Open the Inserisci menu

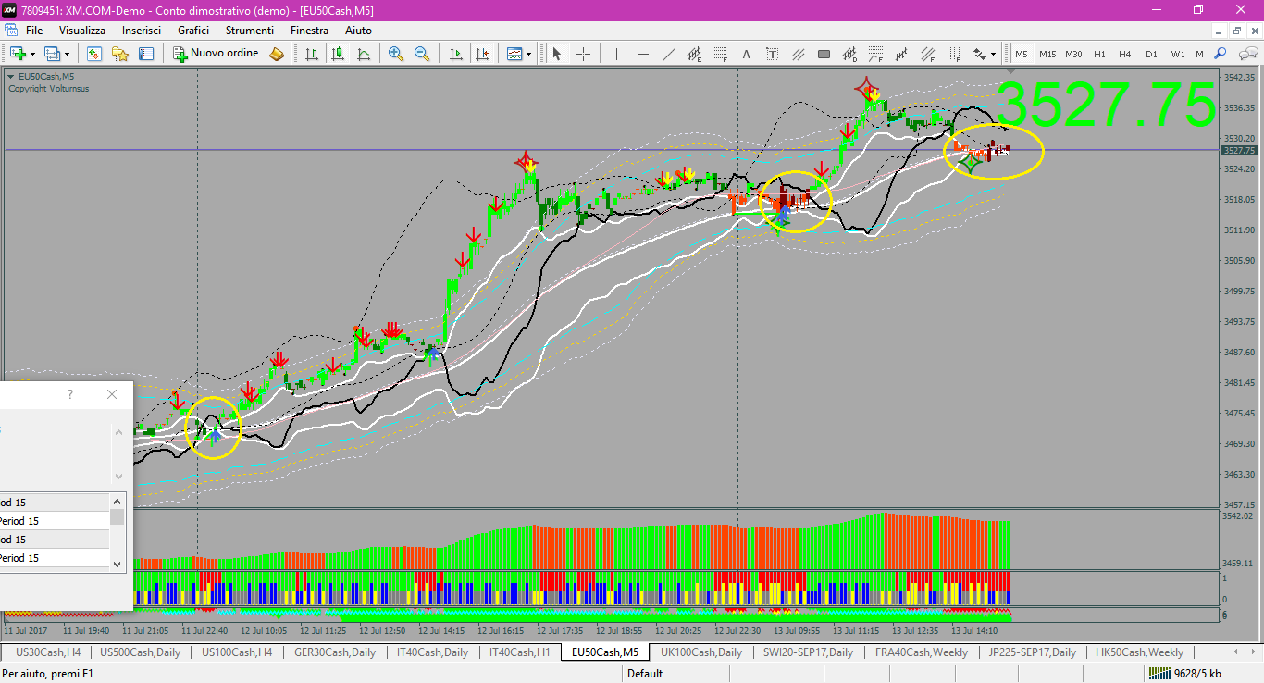pos(142,31)
